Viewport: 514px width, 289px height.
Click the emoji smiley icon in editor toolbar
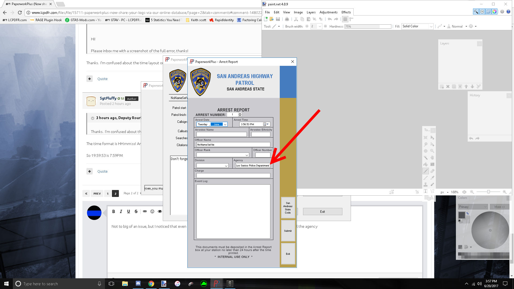152,211
